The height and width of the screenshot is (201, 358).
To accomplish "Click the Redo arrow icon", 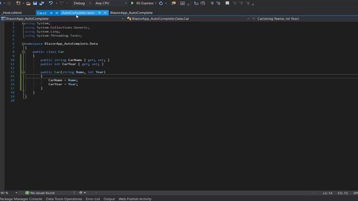I will (x=62, y=3).
